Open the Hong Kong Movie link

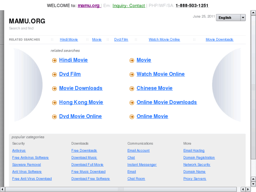(81, 102)
